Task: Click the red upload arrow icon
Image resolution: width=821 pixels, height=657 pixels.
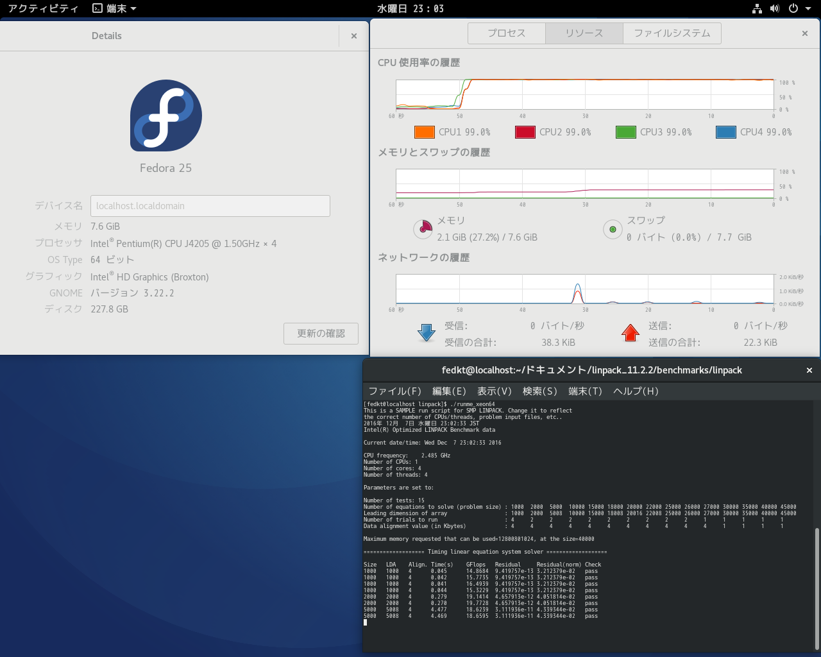Action: coord(631,332)
